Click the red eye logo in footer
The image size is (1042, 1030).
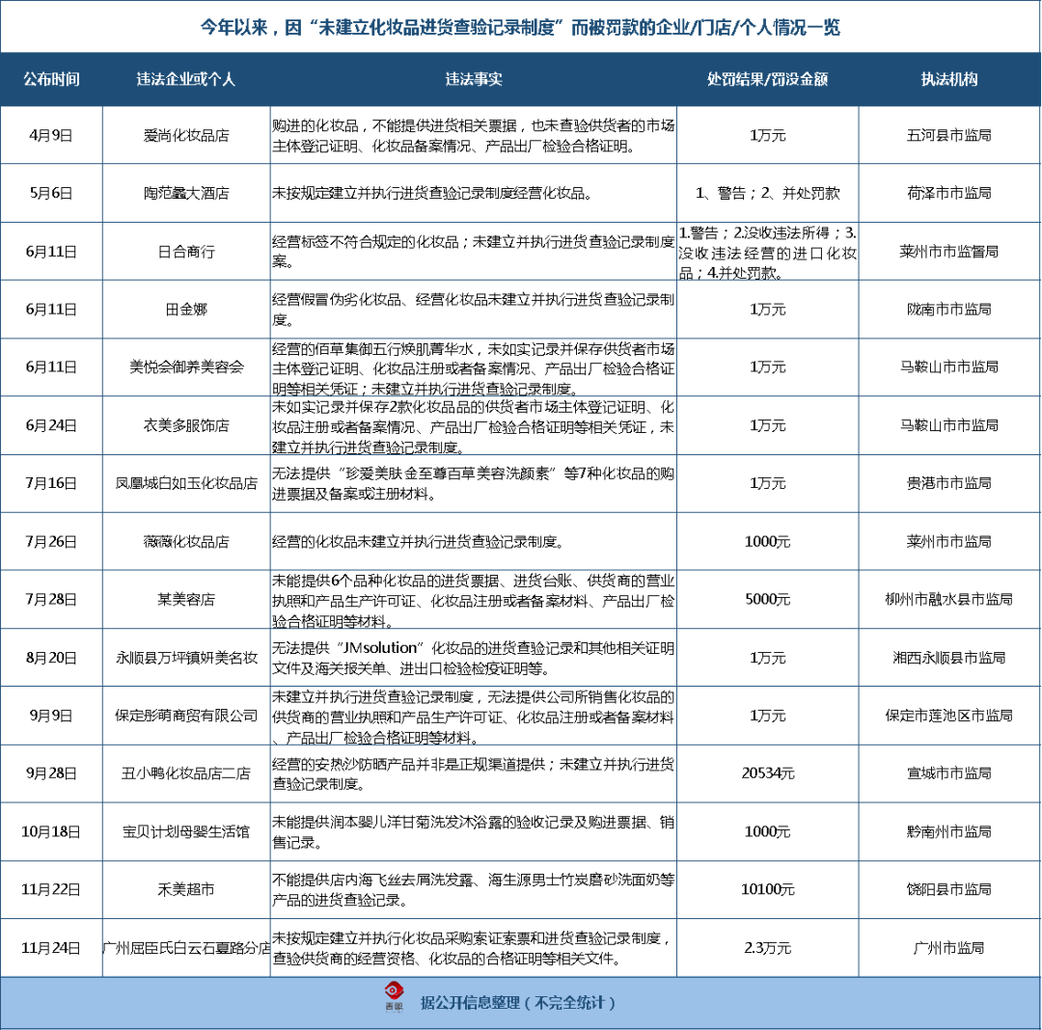pyautogui.click(x=394, y=997)
